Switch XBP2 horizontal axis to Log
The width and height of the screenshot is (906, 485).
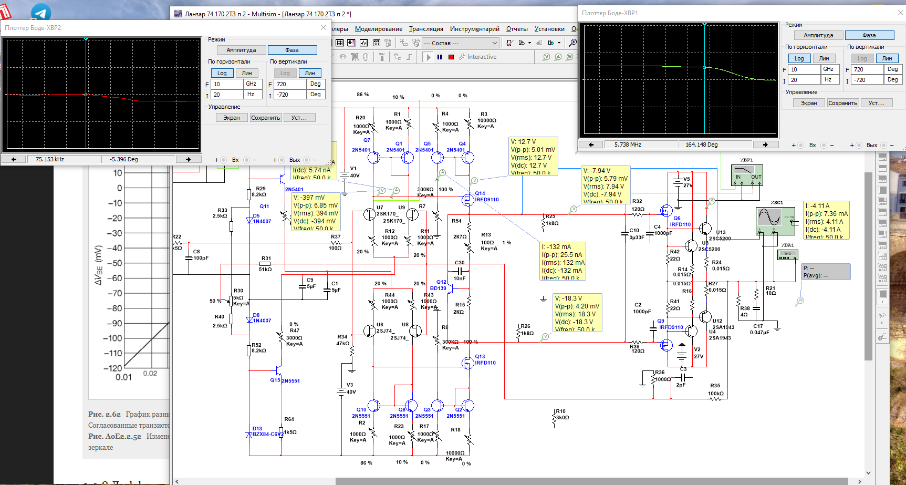(x=222, y=73)
